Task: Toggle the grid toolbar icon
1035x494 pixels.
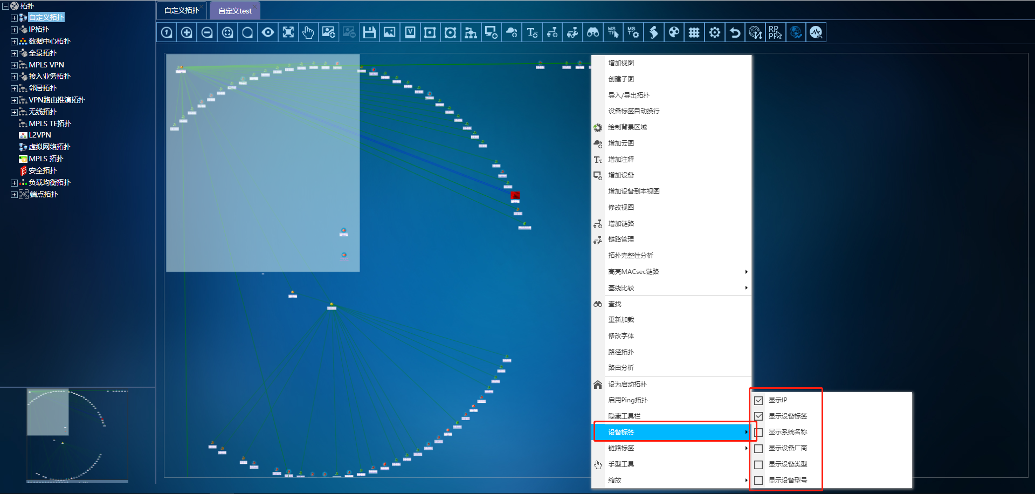Action: (694, 32)
